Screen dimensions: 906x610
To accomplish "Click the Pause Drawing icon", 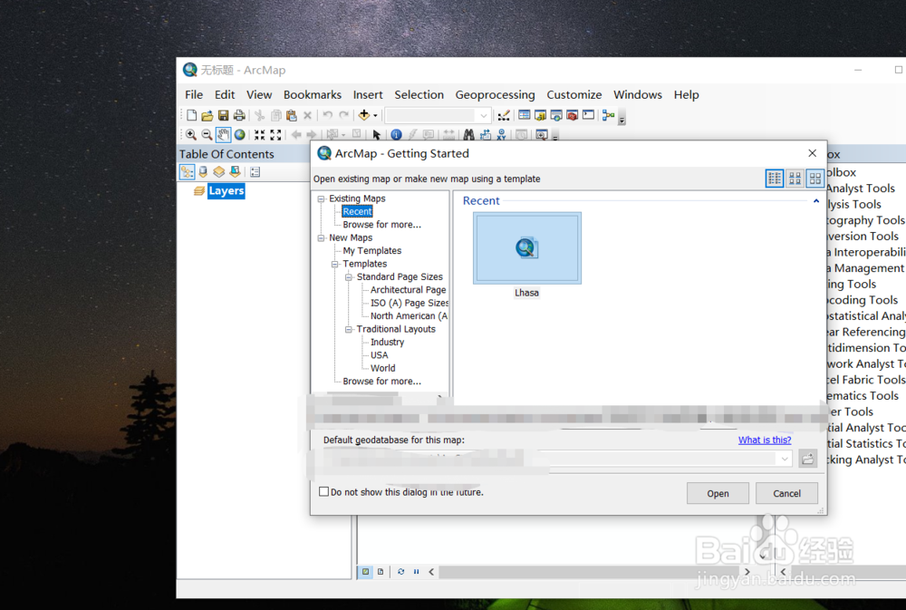I will click(x=416, y=571).
